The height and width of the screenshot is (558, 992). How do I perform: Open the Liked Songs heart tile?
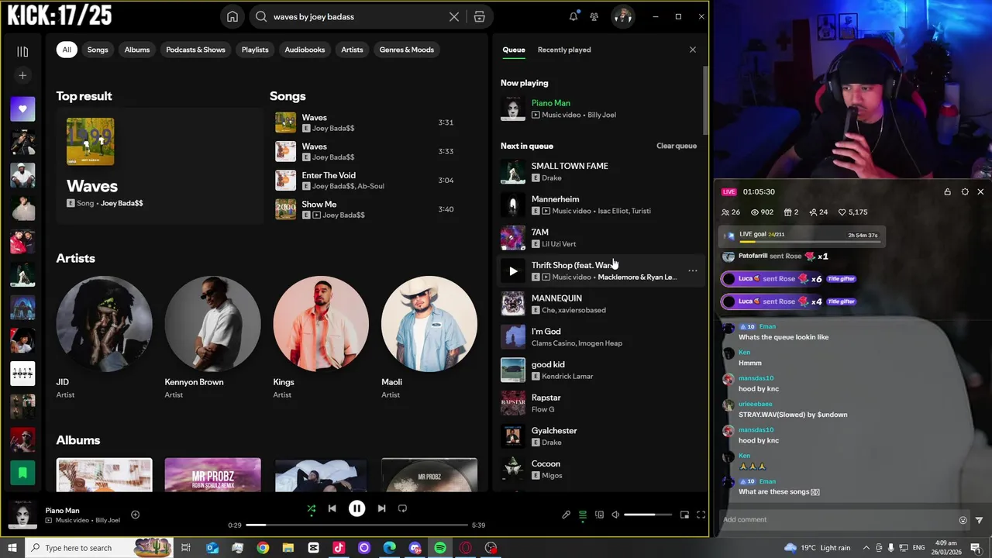pyautogui.click(x=22, y=109)
